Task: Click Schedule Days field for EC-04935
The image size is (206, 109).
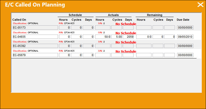Action: tap(88, 37)
